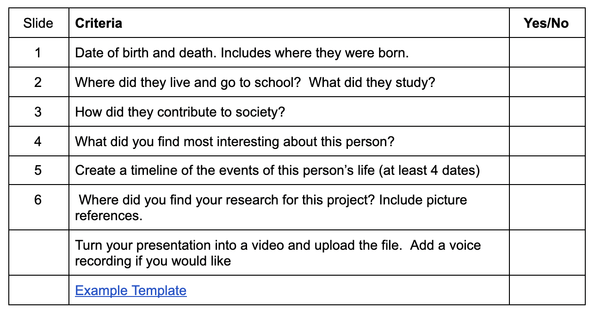Viewport: 595px width, 321px height.
Task: Click the Yes/No cell for slide 1
Action: pos(547,53)
